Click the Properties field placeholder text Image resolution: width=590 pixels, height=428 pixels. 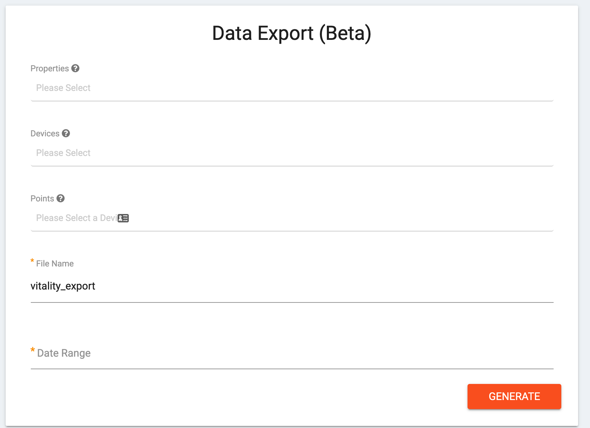63,88
